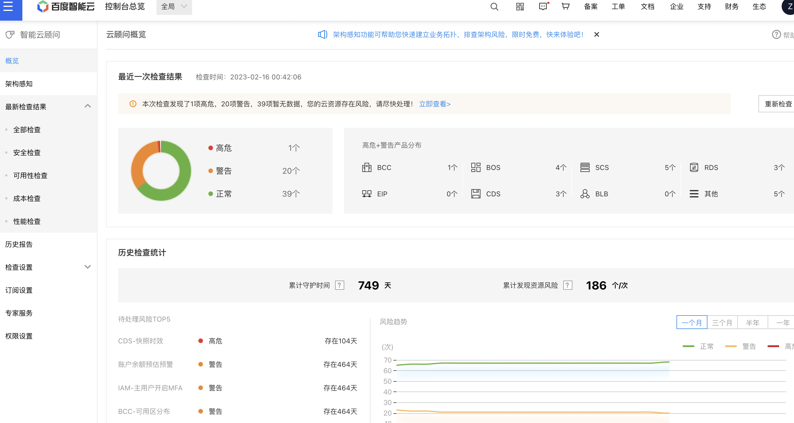This screenshot has height=423, width=794.
Task: Open 权限设置 in the sidebar
Action: [x=48, y=336]
